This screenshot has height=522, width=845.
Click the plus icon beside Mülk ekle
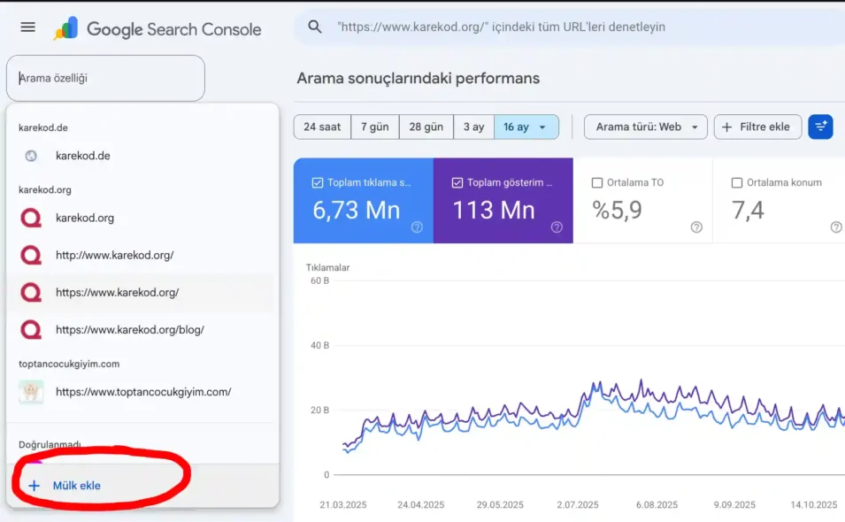pos(34,486)
